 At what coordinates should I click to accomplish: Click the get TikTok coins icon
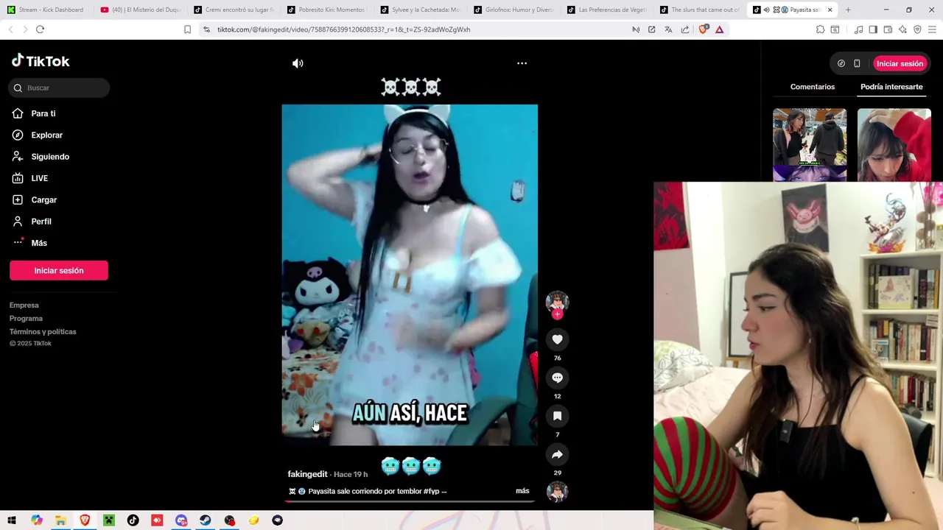(x=841, y=63)
